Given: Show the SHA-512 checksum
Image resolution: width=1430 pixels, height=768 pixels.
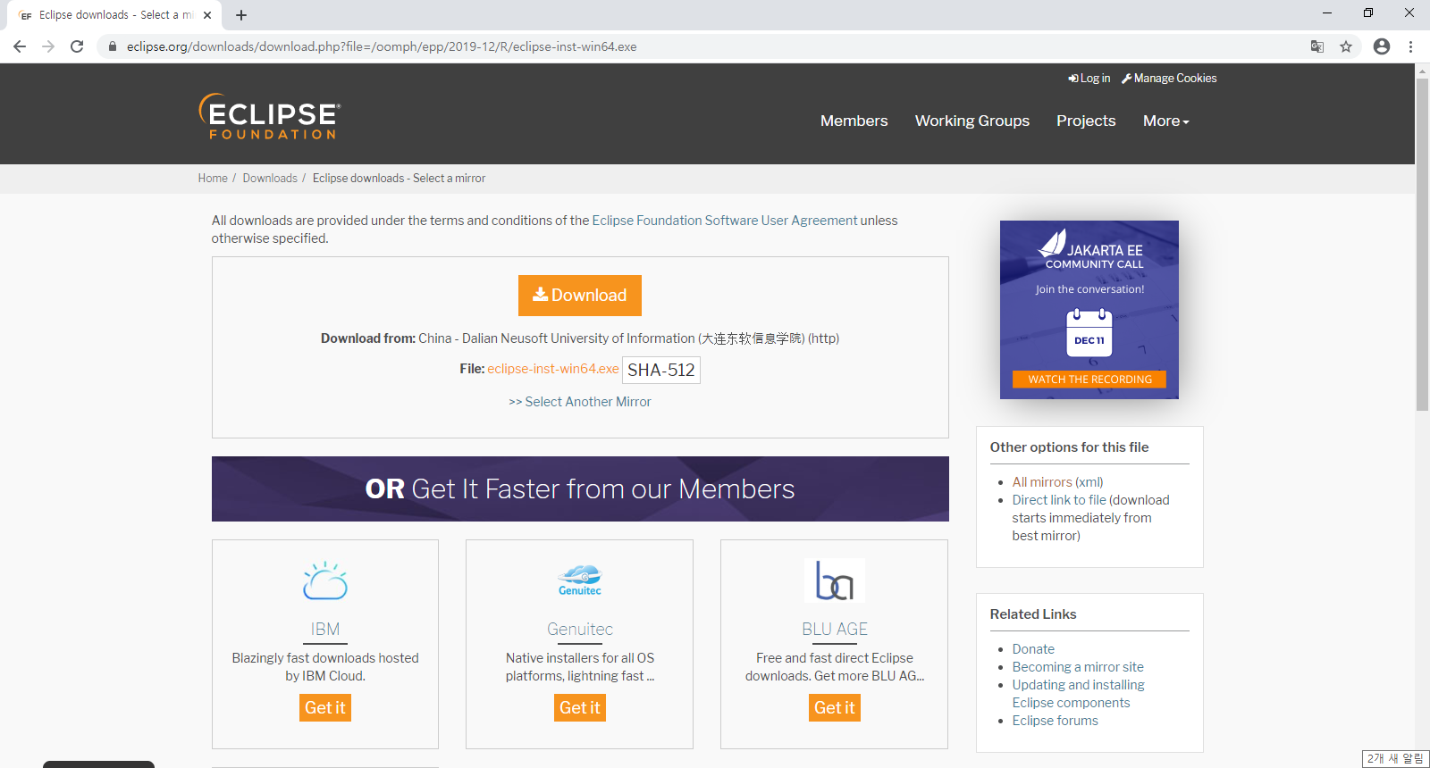Looking at the screenshot, I should tap(661, 370).
